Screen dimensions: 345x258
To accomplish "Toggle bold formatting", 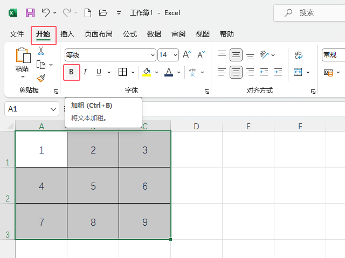I will click(x=71, y=72).
